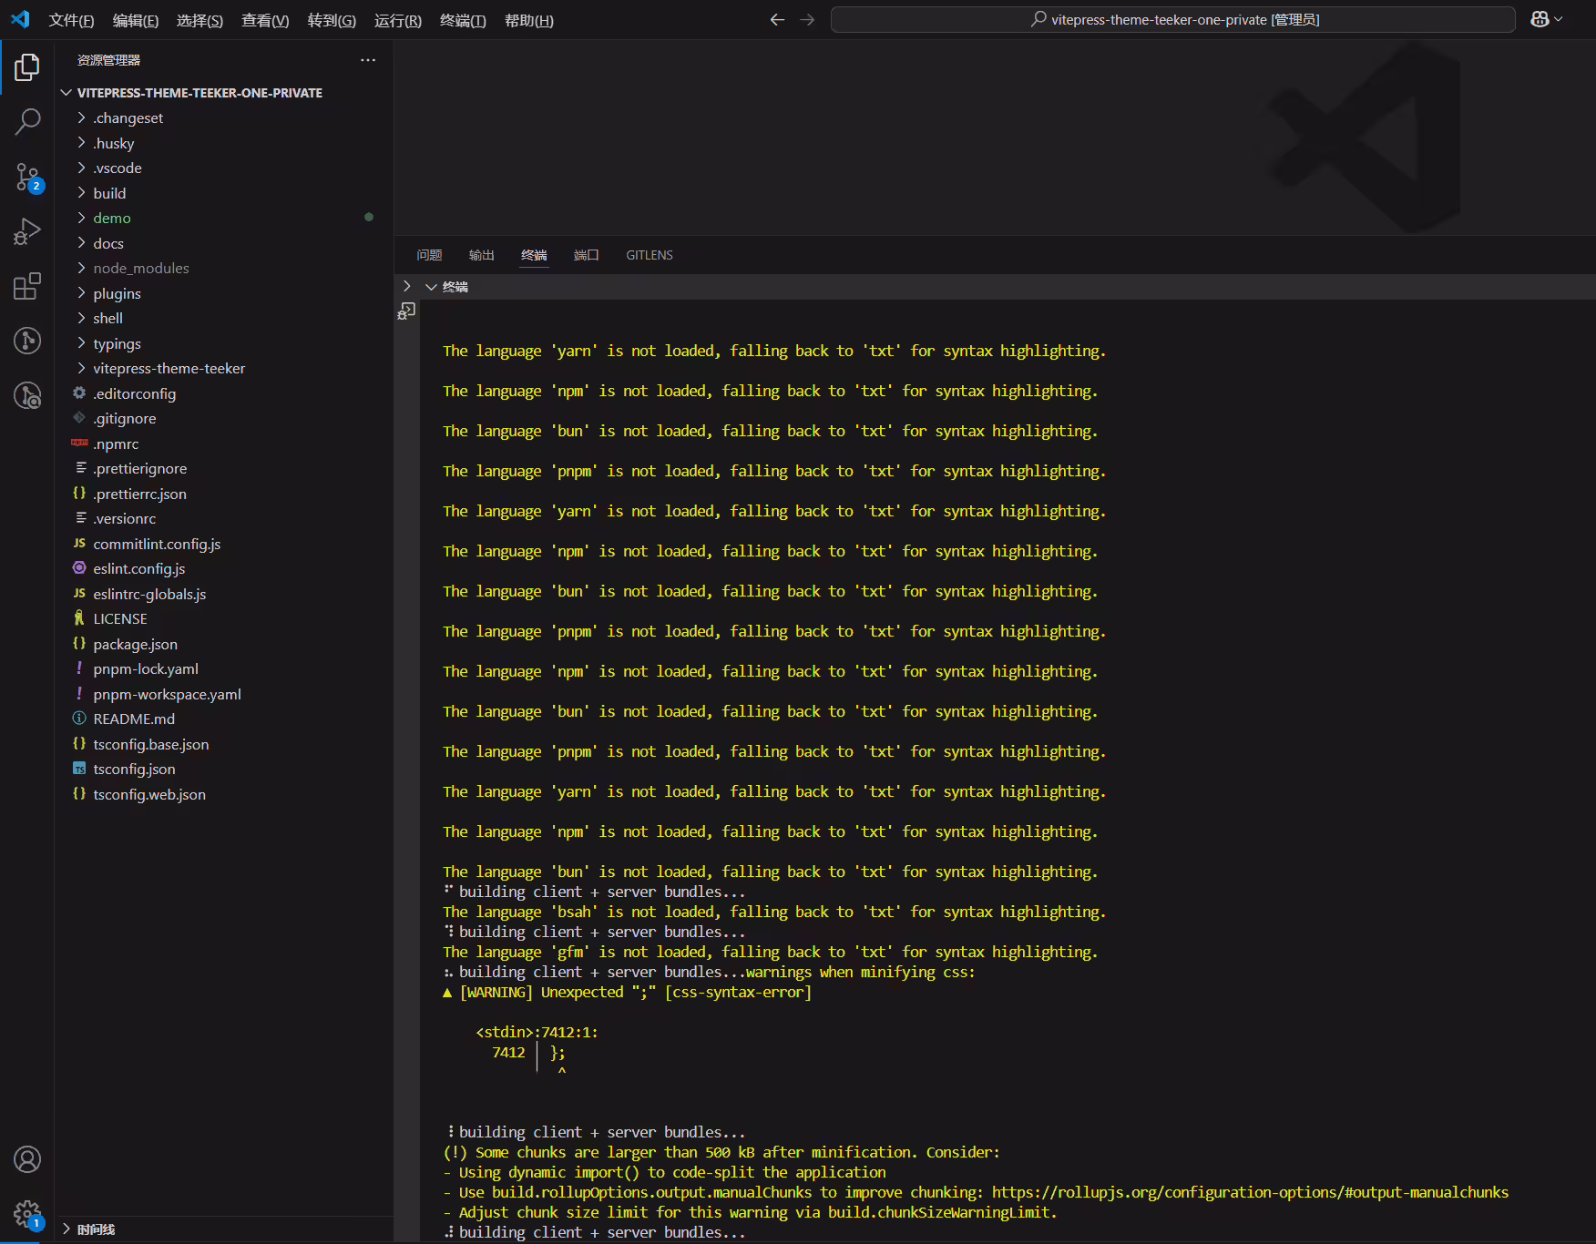Open Explorer views and more actions ellipsis
Viewport: 1596px width, 1244px height.
click(x=368, y=60)
